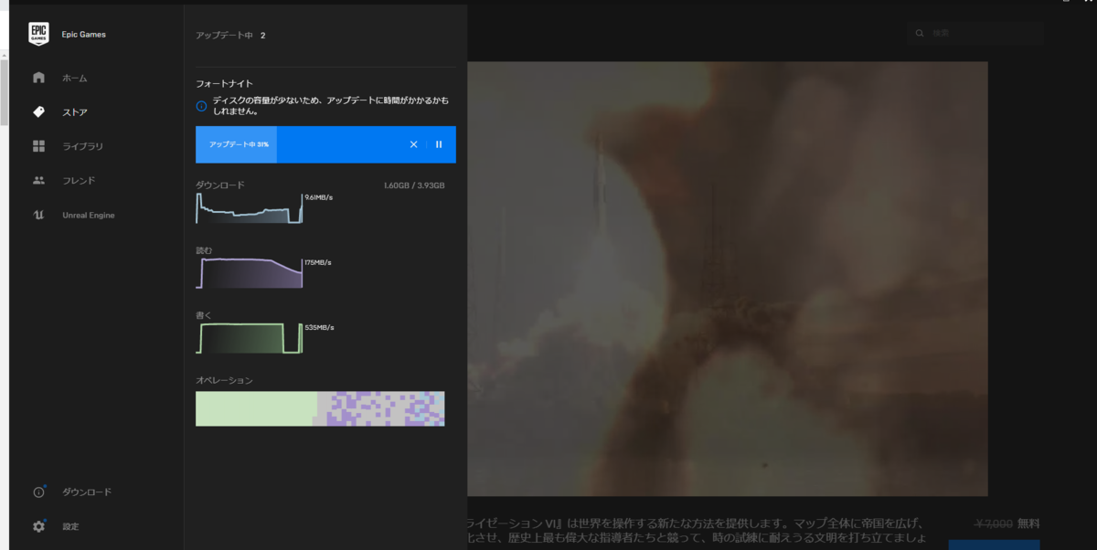Click the Epic Games name label
This screenshot has width=1097, height=550.
[x=84, y=35]
